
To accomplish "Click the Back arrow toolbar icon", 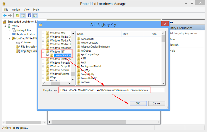I will [x=5, y=16].
